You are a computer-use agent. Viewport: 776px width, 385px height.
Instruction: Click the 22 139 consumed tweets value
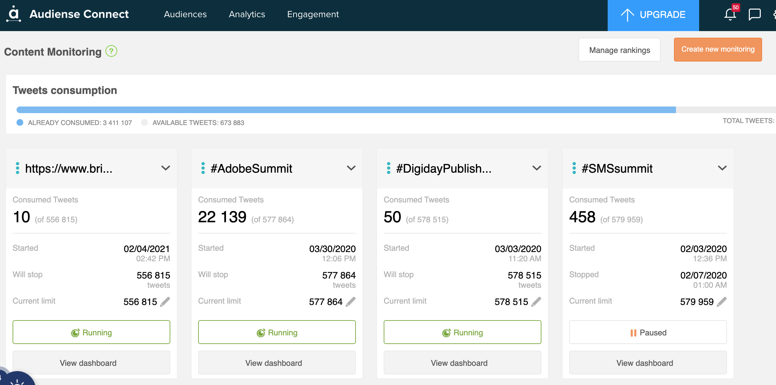point(222,217)
